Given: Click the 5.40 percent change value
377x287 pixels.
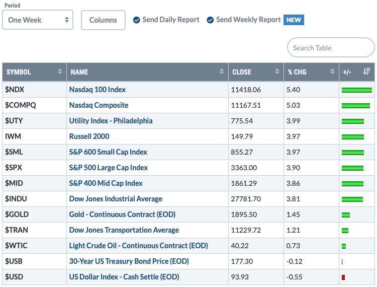Looking at the screenshot, I should 294,90.
